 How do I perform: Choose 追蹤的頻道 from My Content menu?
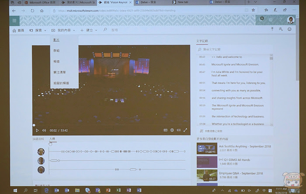[x=61, y=83]
